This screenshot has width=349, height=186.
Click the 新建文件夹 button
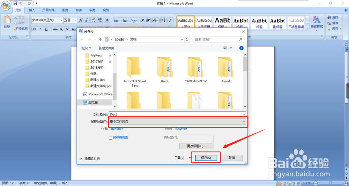(106, 48)
